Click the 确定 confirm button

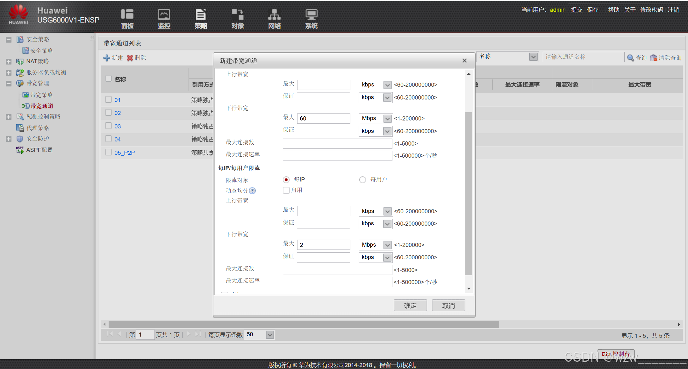click(410, 305)
